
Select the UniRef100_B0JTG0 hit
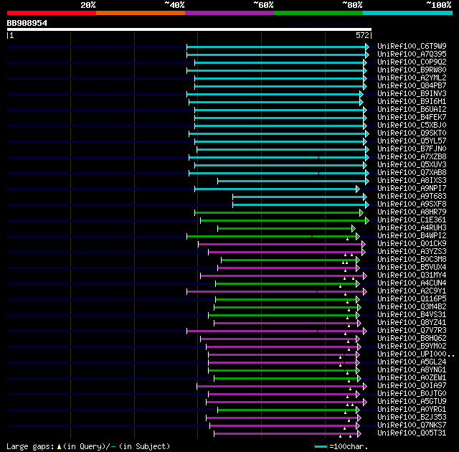point(412,394)
